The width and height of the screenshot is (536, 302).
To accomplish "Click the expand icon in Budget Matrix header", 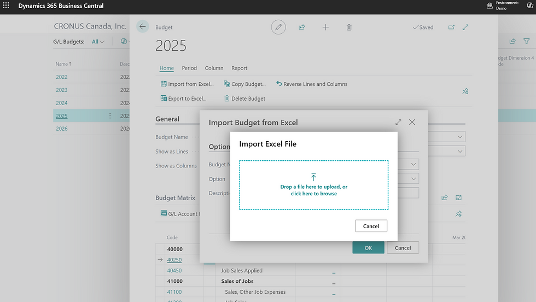I will [458, 198].
